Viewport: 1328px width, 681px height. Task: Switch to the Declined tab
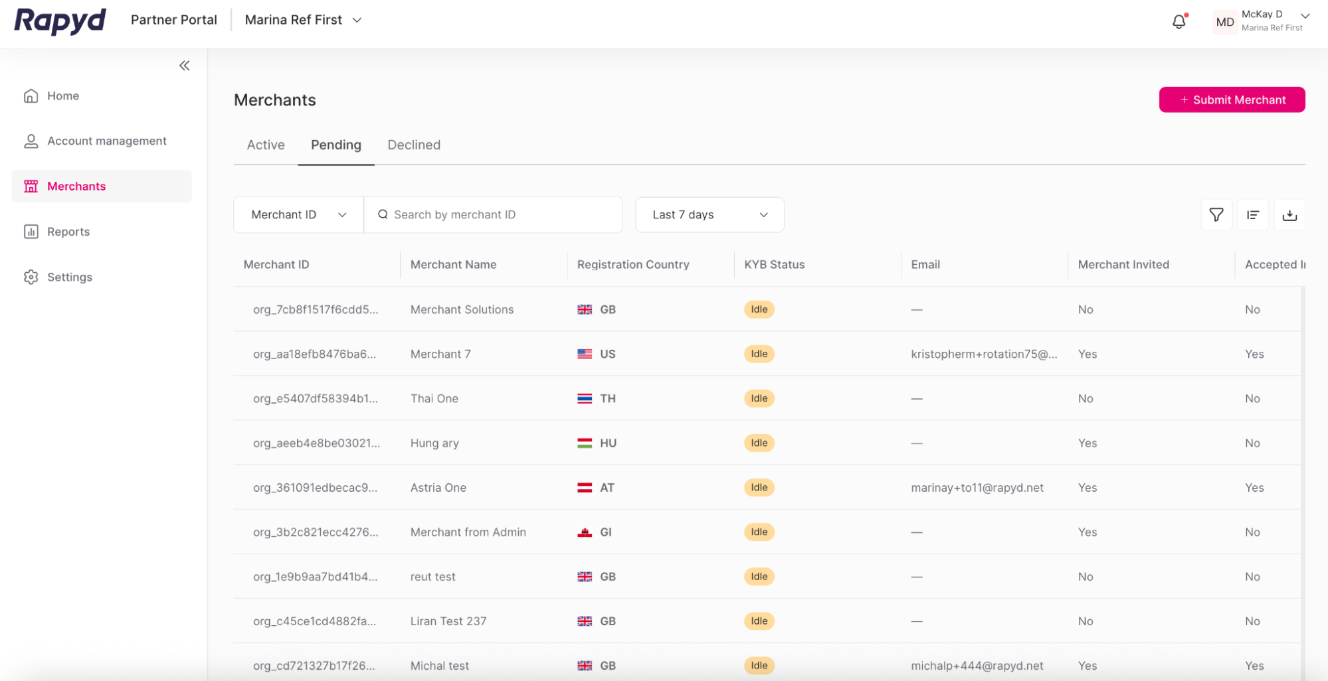(413, 145)
